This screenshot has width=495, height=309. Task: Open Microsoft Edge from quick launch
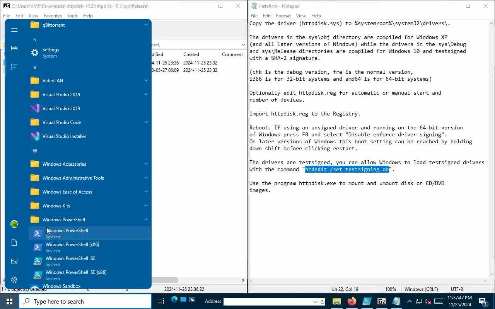point(174,300)
